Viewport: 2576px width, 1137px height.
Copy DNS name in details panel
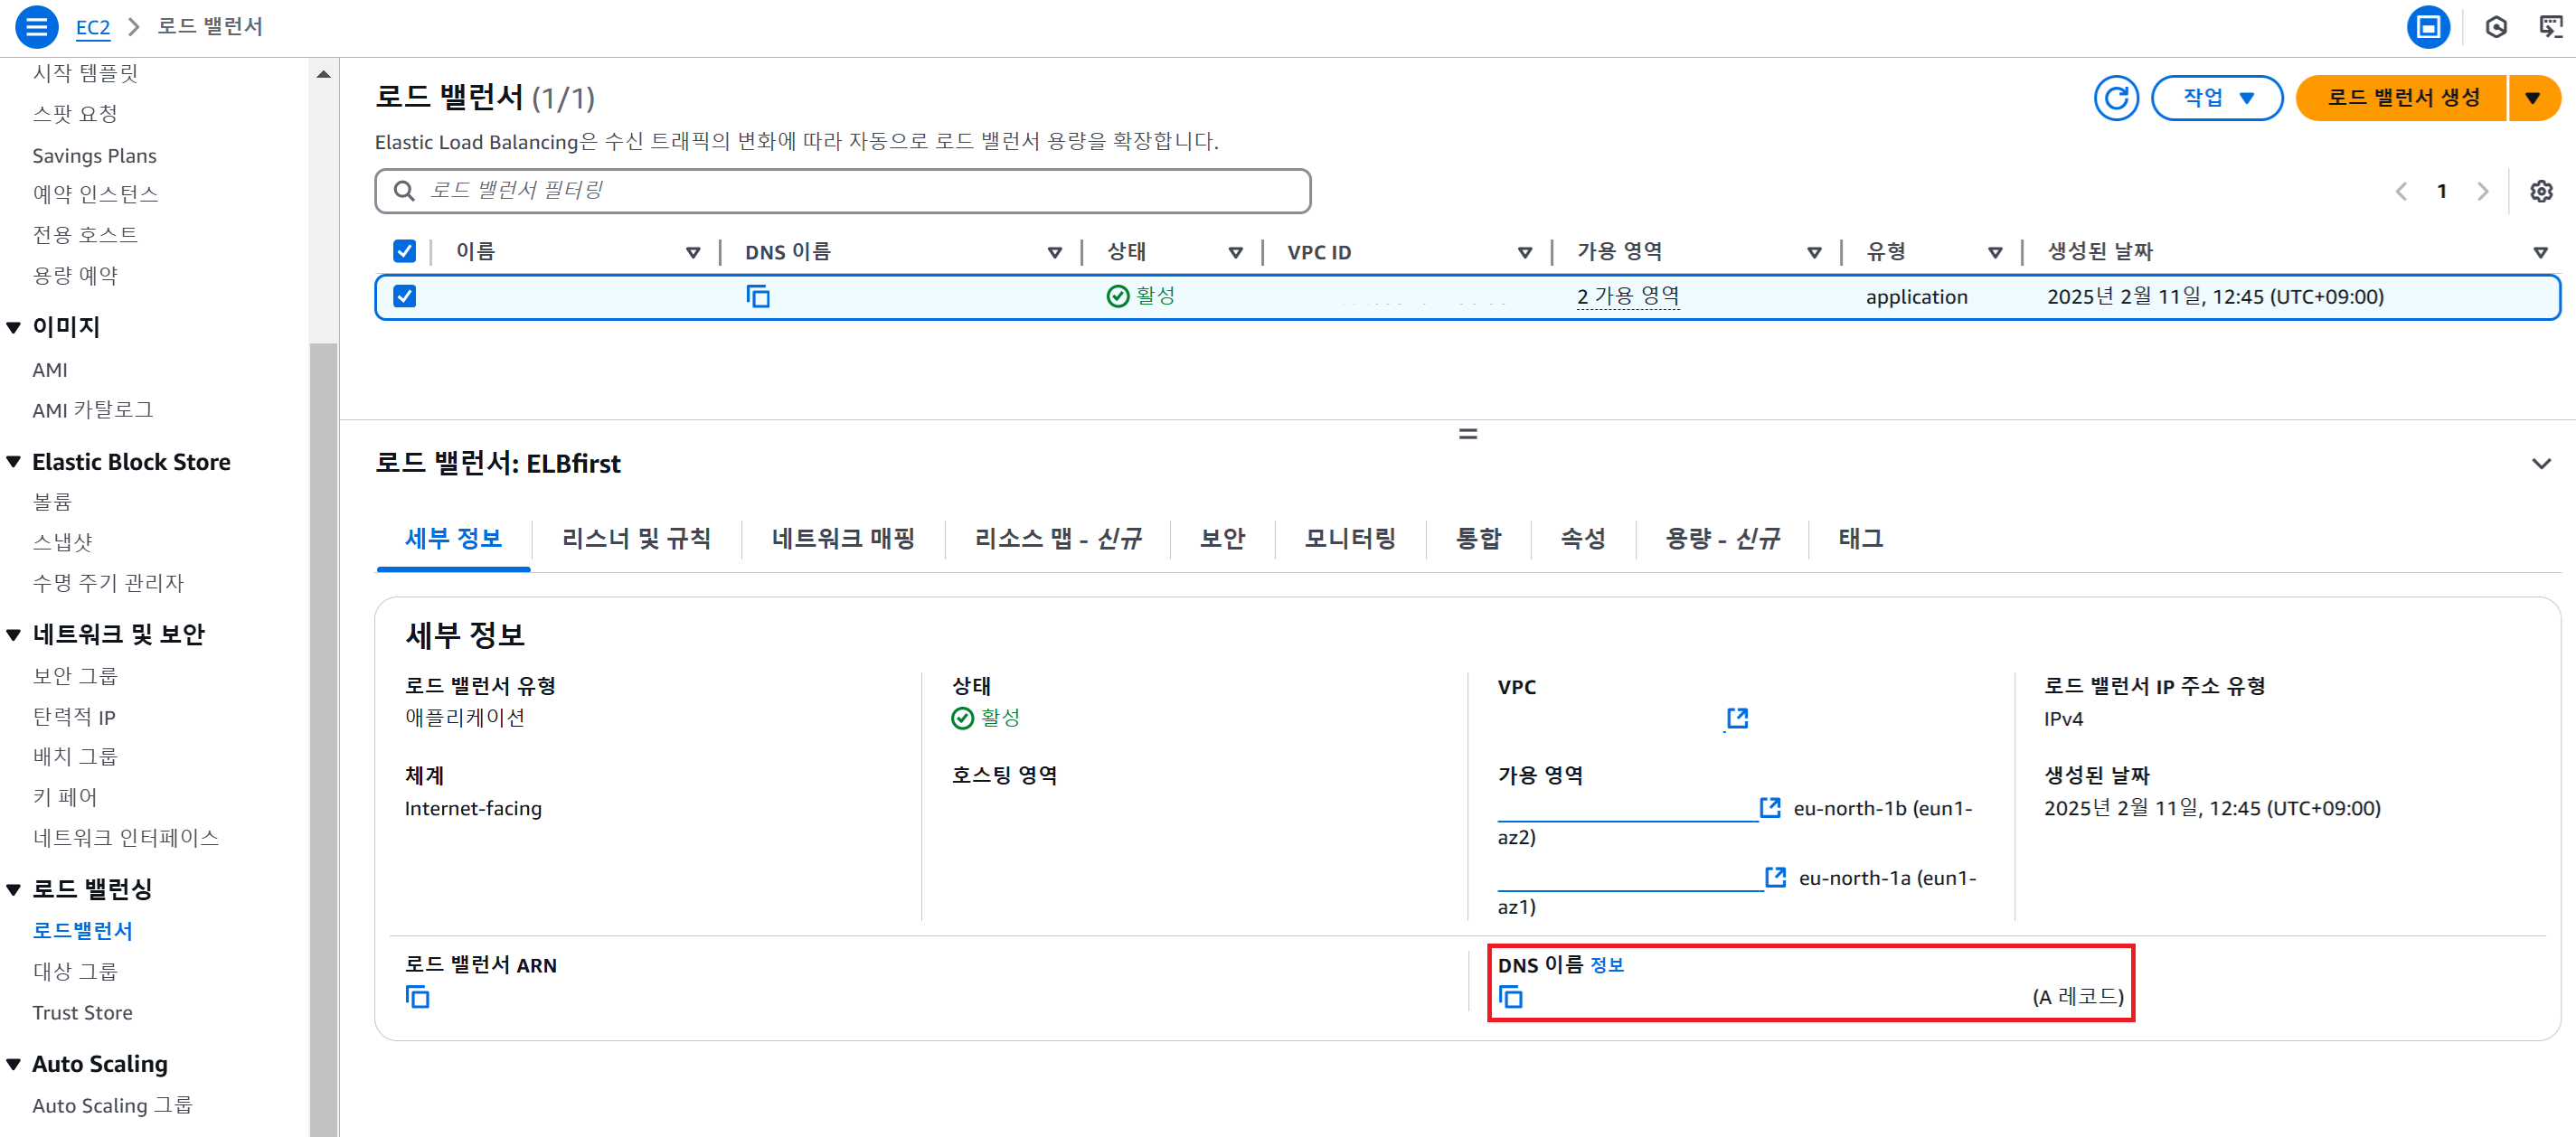[1510, 997]
